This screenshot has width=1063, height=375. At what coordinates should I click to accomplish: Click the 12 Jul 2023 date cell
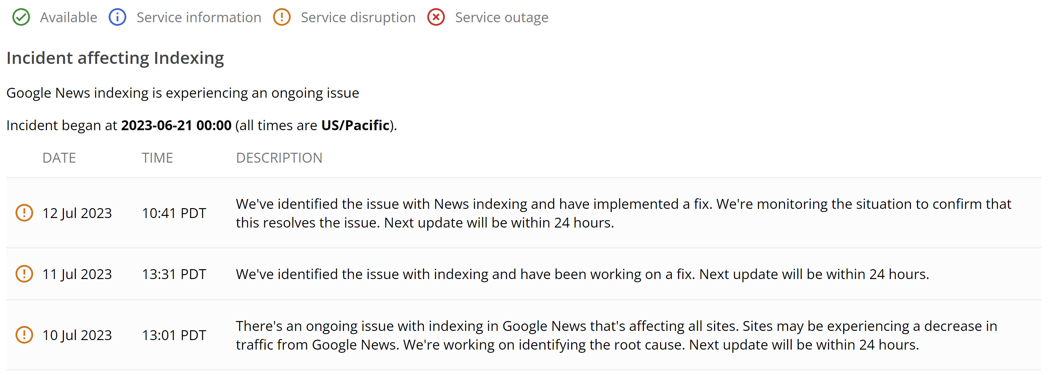pyautogui.click(x=77, y=213)
